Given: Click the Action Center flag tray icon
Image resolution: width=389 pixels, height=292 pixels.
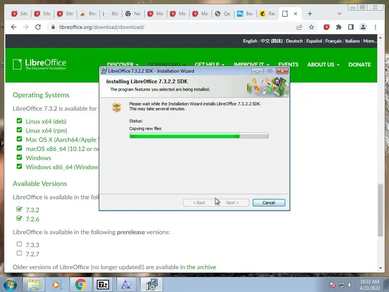Looking at the screenshot, I should pyautogui.click(x=332, y=285).
